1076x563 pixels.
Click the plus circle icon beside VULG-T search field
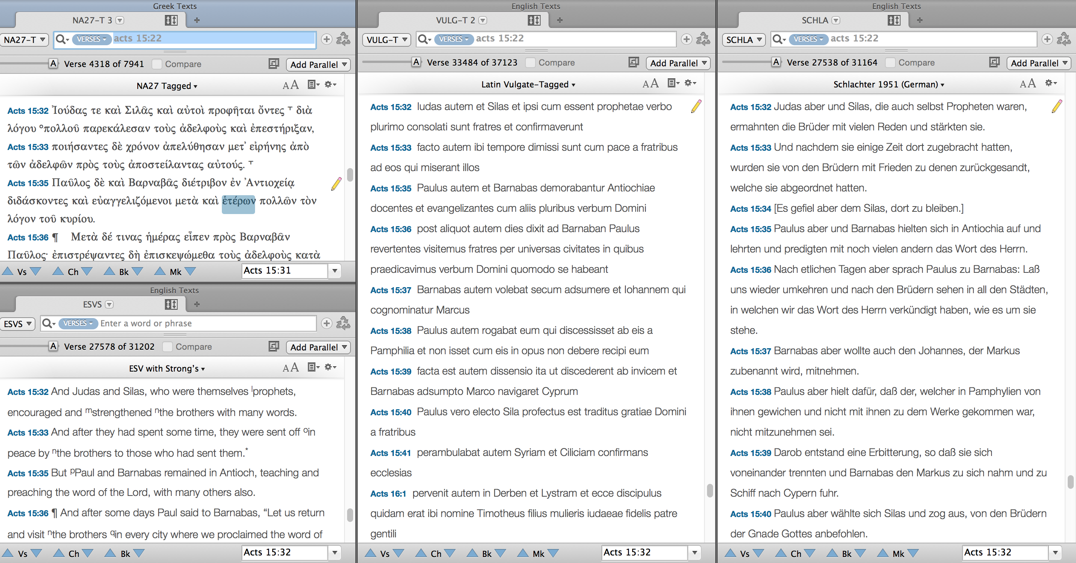686,39
